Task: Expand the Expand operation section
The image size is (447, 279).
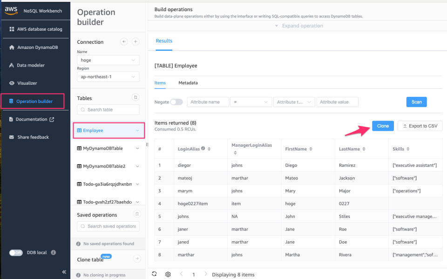Action: (x=299, y=26)
